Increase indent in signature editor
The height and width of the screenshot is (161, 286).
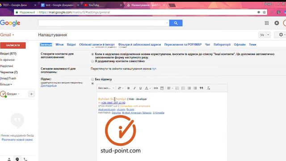tap(195, 88)
